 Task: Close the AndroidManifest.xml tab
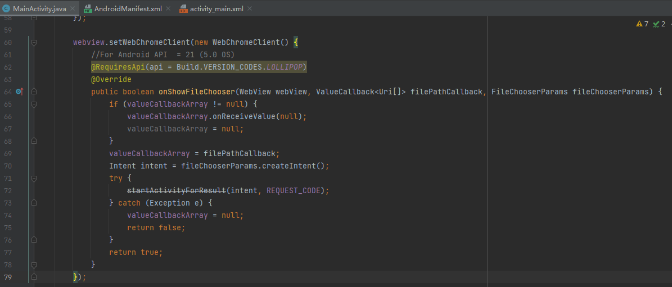click(x=168, y=9)
